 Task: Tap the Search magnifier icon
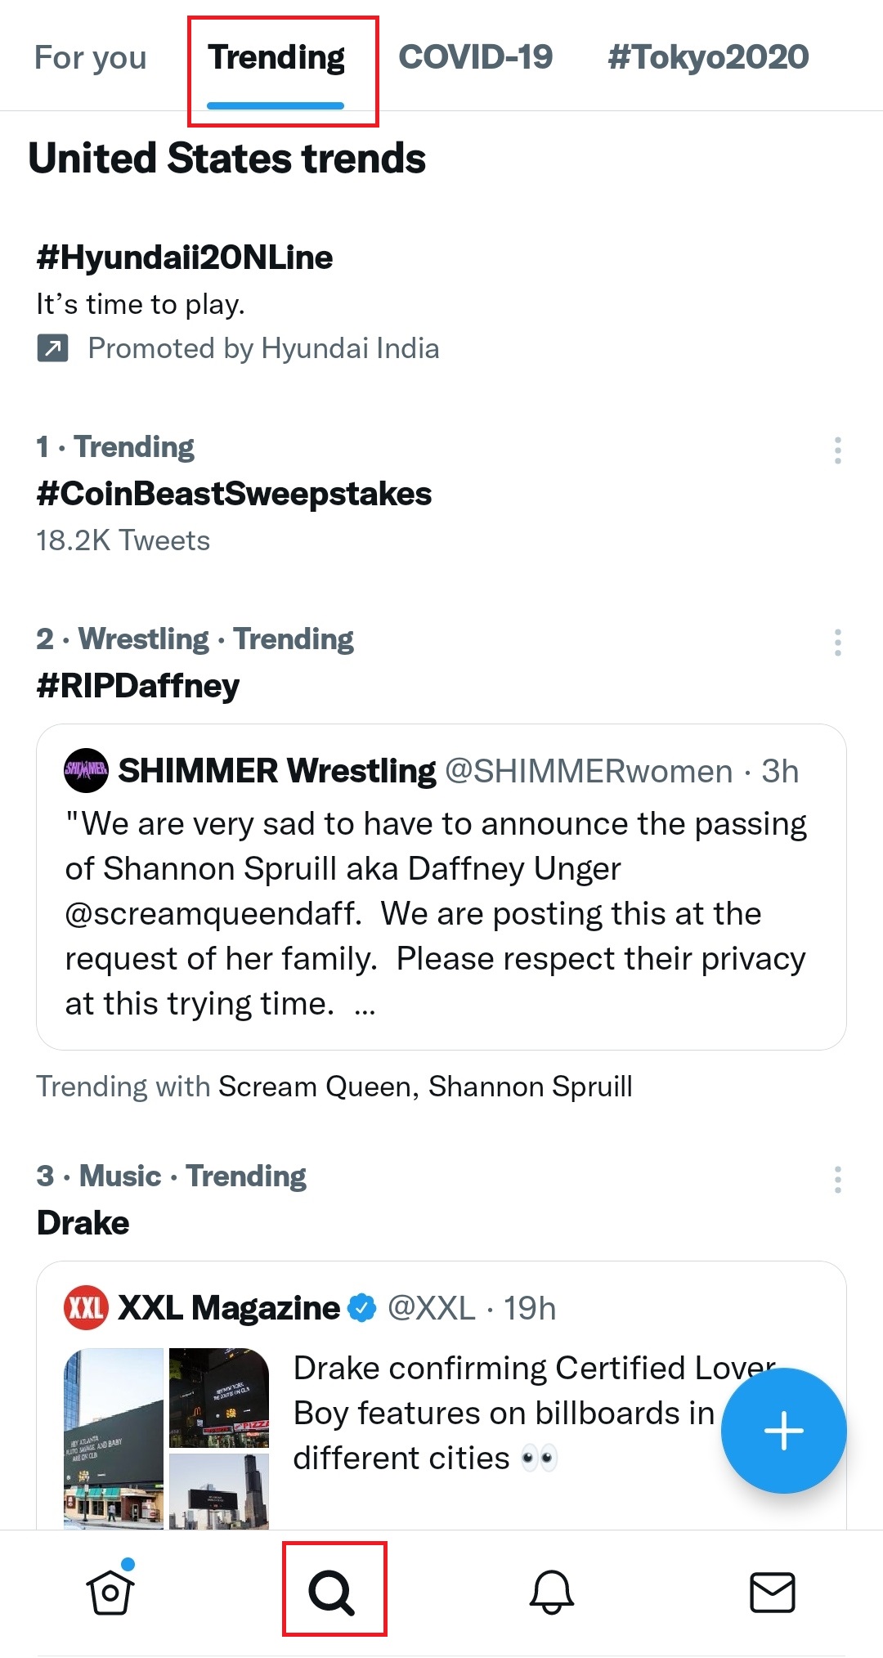pyautogui.click(x=331, y=1591)
